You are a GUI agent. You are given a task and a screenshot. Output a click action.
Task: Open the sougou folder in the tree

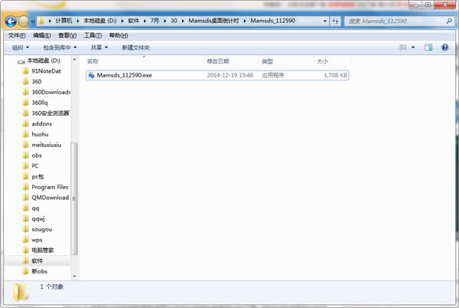[x=37, y=229]
